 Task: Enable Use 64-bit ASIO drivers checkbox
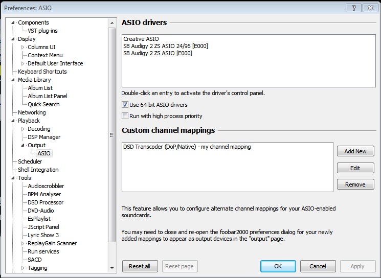pyautogui.click(x=125, y=105)
